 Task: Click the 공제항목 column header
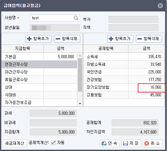(106, 49)
